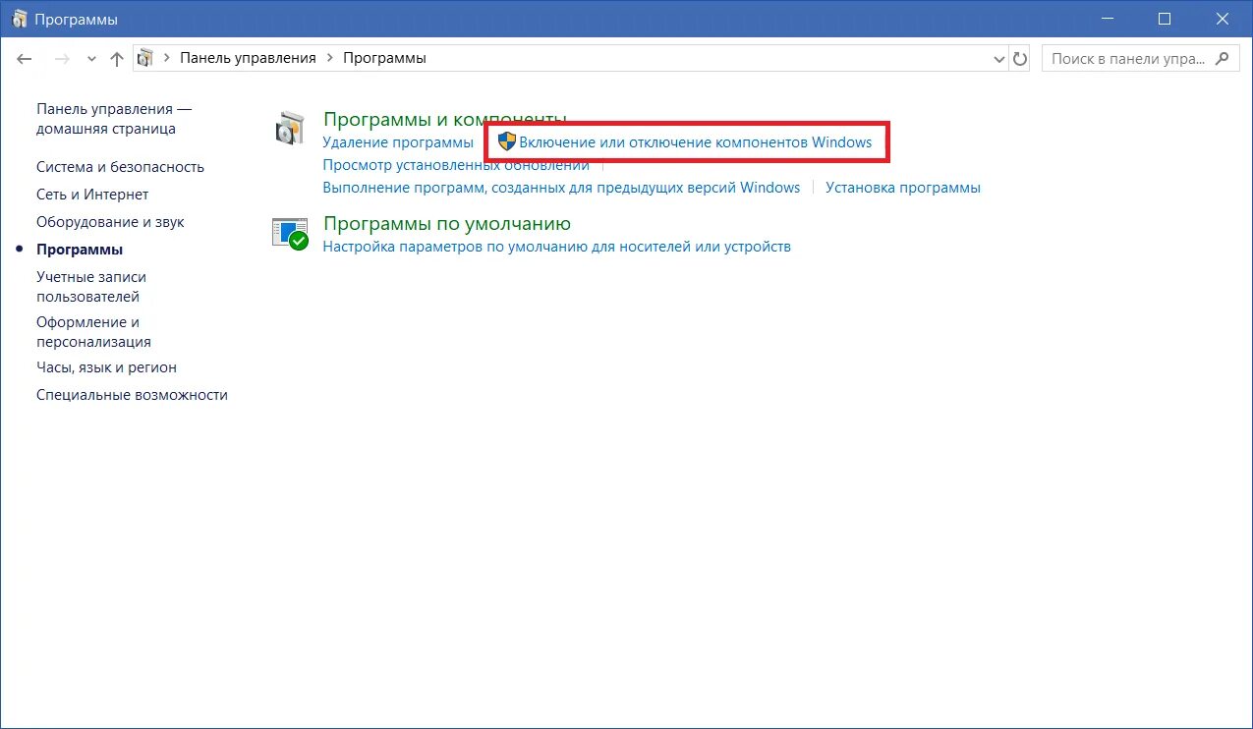
Task: Click the Back navigation arrow
Action: point(25,59)
